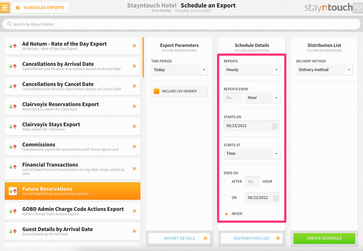Go back to Scheduled Exports
The height and width of the screenshot is (251, 363).
pyautogui.click(x=41, y=7)
